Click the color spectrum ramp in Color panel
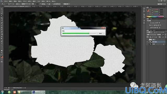 [155, 17]
